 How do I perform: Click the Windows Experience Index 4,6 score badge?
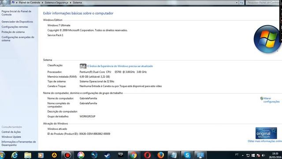[x=83, y=66]
